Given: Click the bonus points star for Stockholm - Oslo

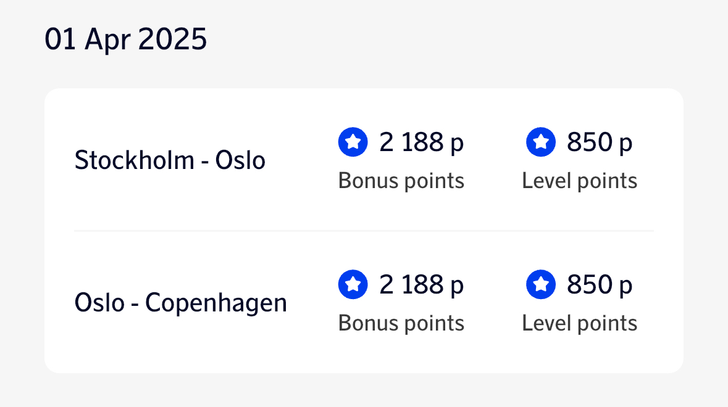Looking at the screenshot, I should point(353,142).
